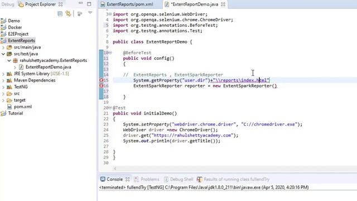This screenshot has height=201, width=357.
Task: Select the target folder
Action: tap(20, 100)
